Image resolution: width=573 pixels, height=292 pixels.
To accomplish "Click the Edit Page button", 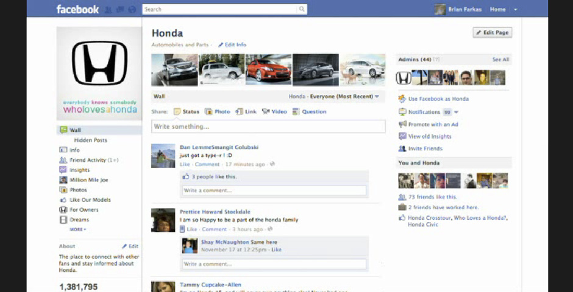I will coord(493,32).
